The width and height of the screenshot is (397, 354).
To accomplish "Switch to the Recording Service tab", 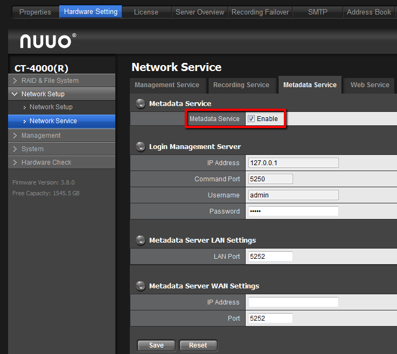I will (x=241, y=85).
